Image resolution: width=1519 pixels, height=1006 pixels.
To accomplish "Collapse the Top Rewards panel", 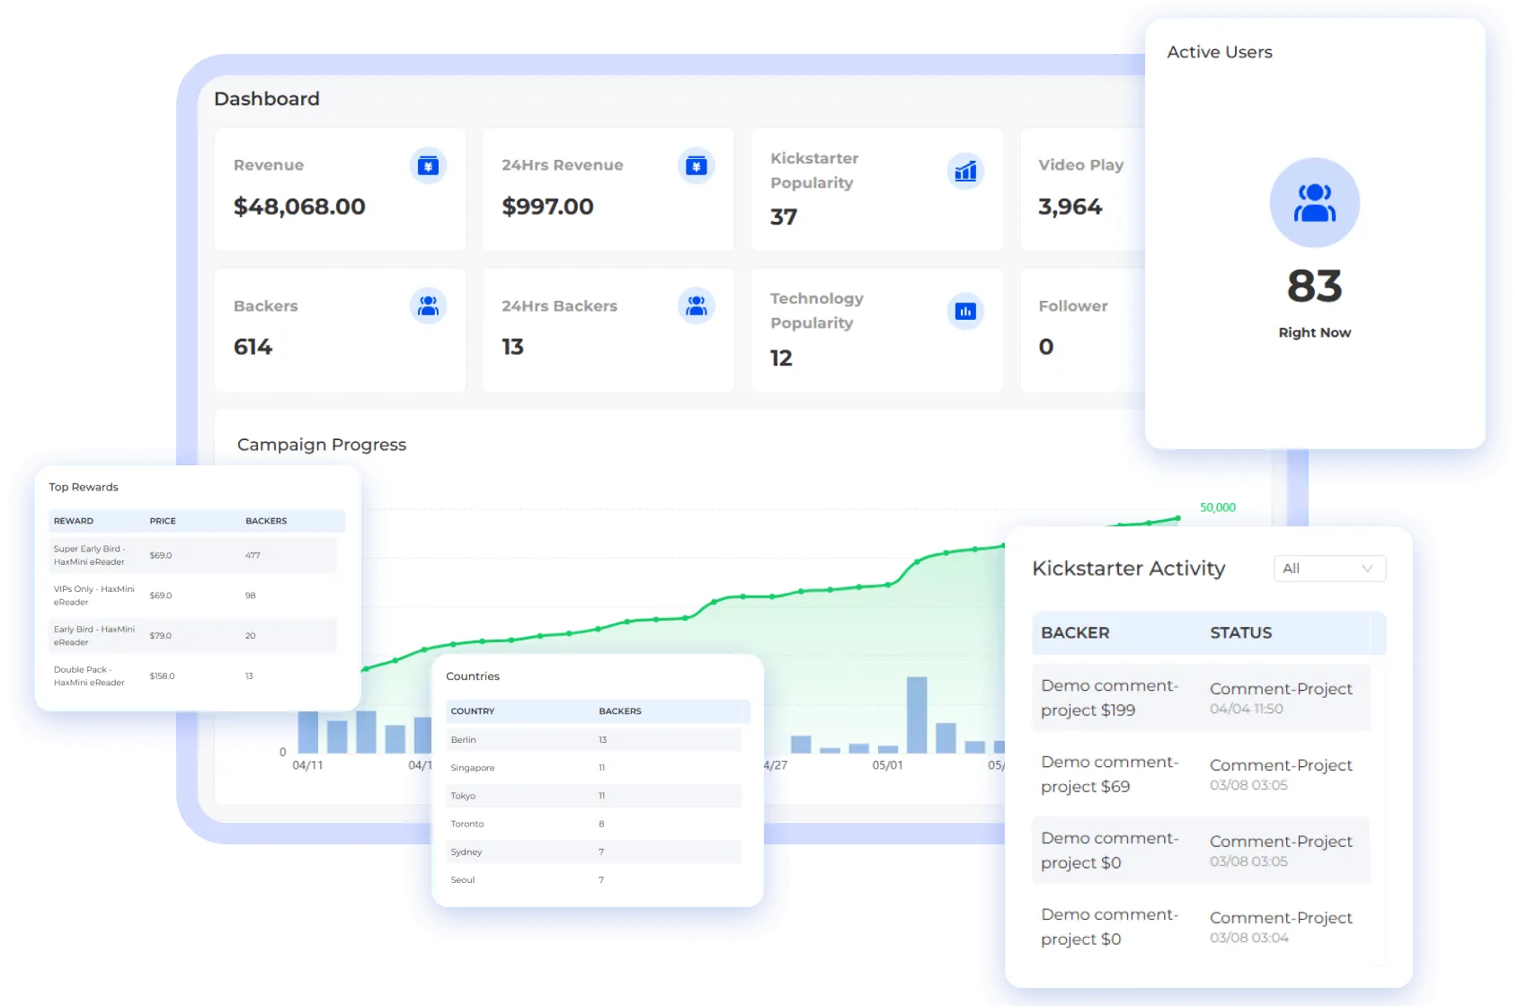I will click(x=83, y=487).
